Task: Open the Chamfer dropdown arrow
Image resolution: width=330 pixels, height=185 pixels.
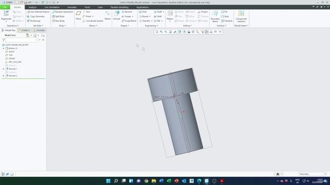Action: (x=152, y=21)
